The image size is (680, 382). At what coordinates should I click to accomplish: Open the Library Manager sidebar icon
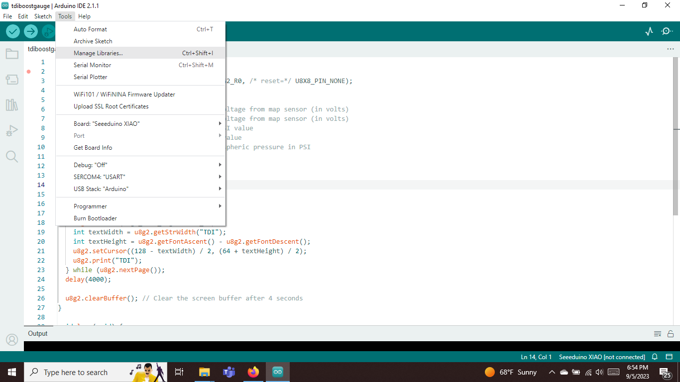(x=12, y=105)
